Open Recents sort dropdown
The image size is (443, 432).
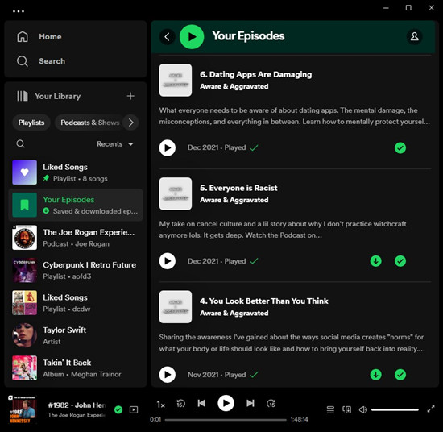click(x=115, y=144)
